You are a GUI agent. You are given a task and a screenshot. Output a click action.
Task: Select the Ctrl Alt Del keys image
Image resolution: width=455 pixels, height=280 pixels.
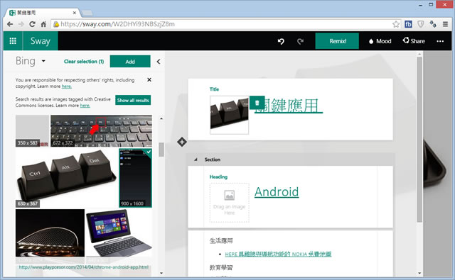(x=67, y=178)
